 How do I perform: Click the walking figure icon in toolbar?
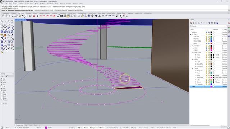point(120,16)
